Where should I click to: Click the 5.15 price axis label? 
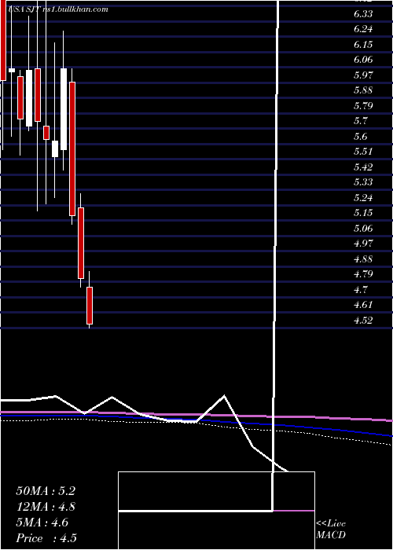(x=363, y=213)
